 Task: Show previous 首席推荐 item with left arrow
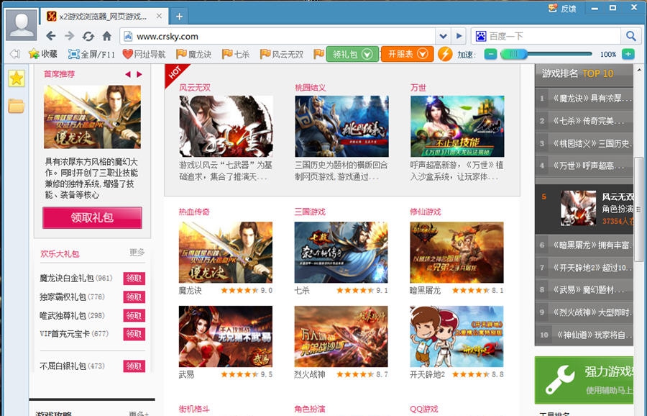(x=128, y=74)
